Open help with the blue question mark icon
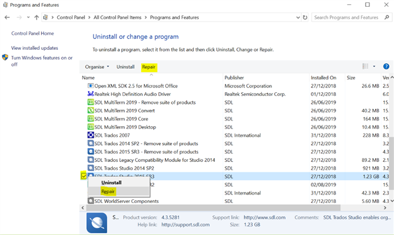 pos(386,66)
